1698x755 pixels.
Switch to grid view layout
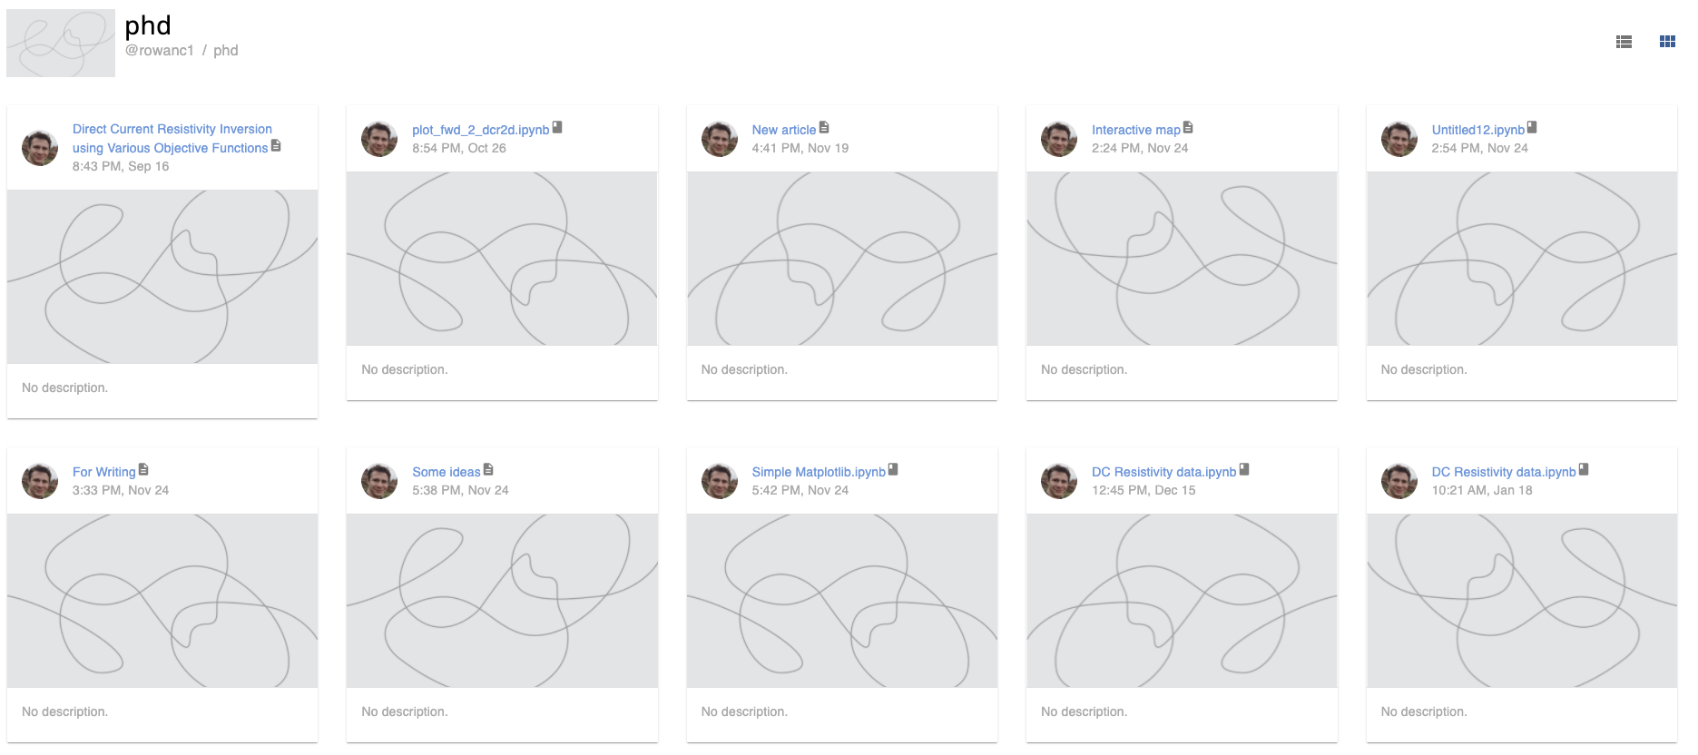tap(1667, 42)
